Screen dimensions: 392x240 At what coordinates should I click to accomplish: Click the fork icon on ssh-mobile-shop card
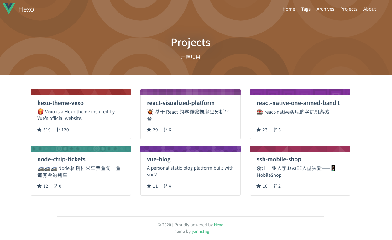[x=275, y=186]
